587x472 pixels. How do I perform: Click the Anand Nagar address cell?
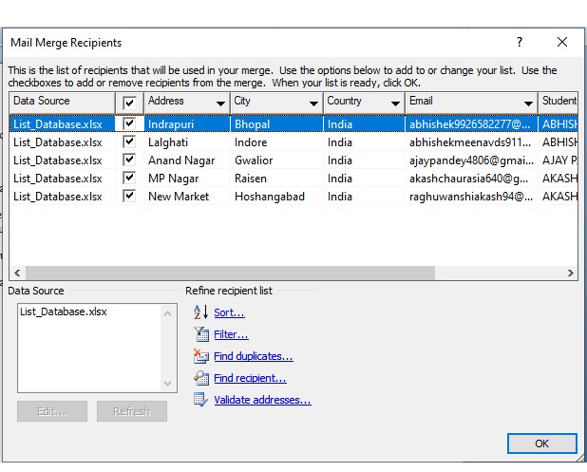[x=187, y=160]
